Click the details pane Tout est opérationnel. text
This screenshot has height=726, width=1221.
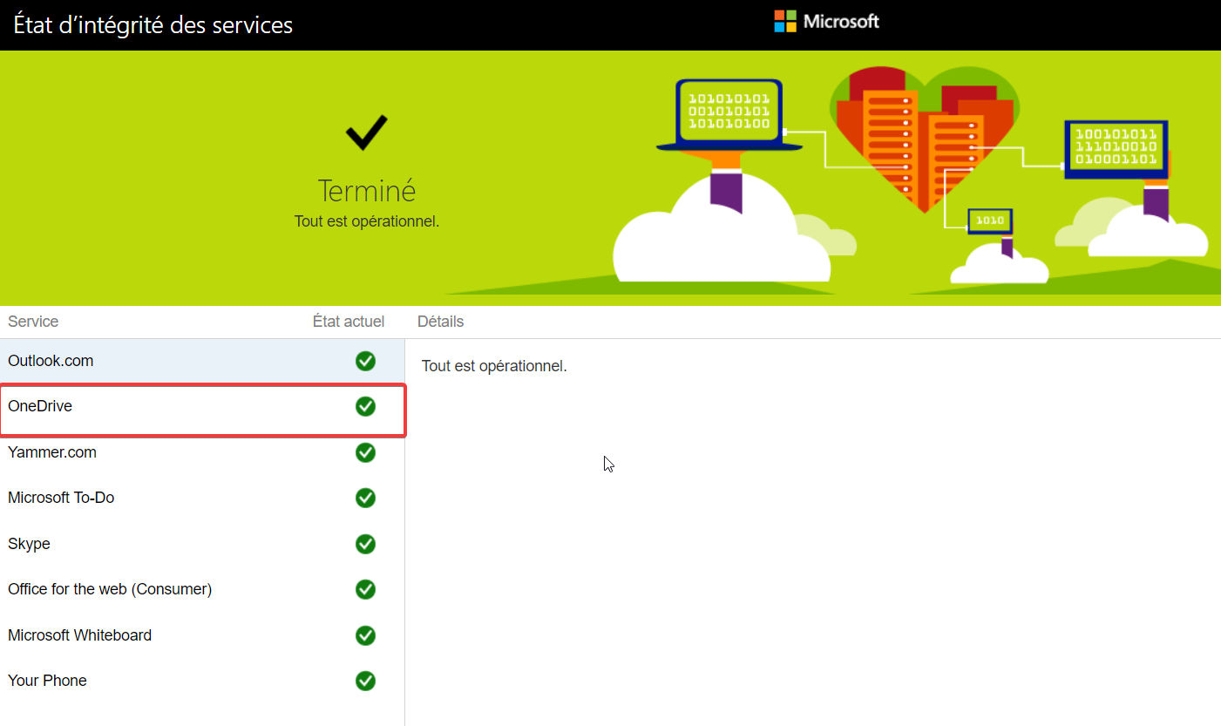pos(494,366)
